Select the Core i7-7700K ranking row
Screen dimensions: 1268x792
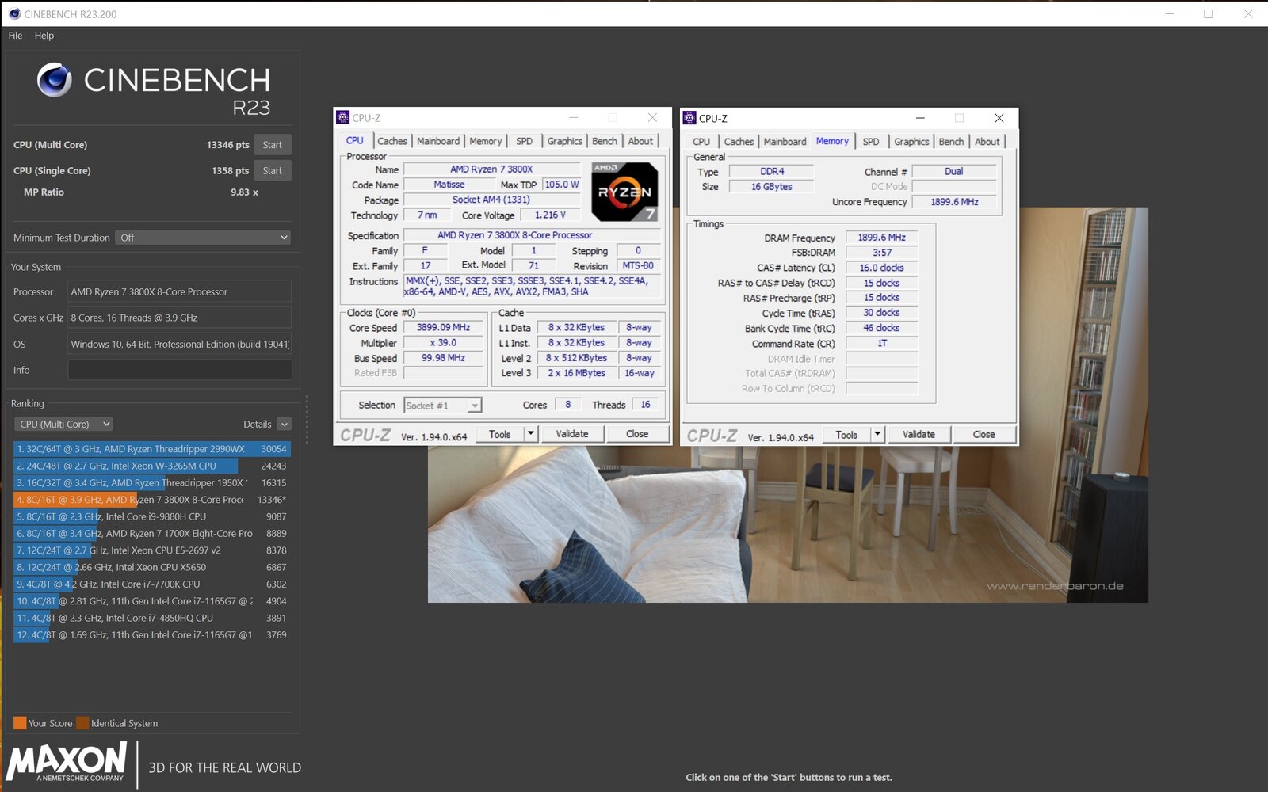[x=152, y=584]
